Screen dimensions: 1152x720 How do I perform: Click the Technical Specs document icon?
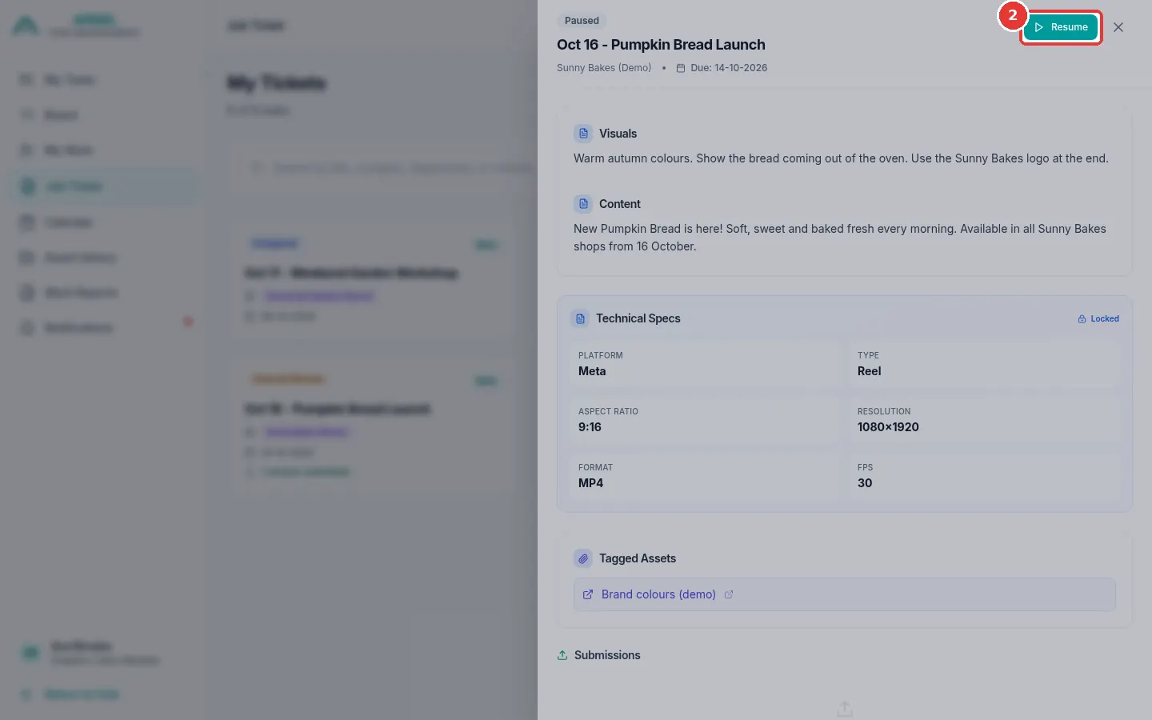pyautogui.click(x=580, y=318)
